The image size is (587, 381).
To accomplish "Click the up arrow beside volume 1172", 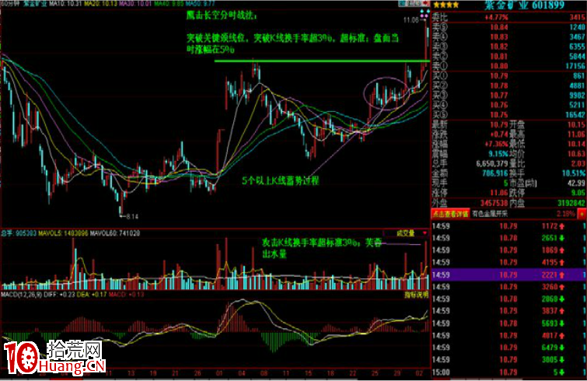I will tap(561, 226).
